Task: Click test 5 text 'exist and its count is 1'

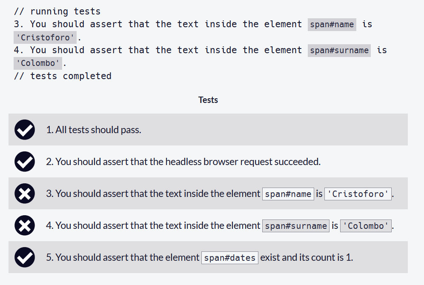Action: 306,257
